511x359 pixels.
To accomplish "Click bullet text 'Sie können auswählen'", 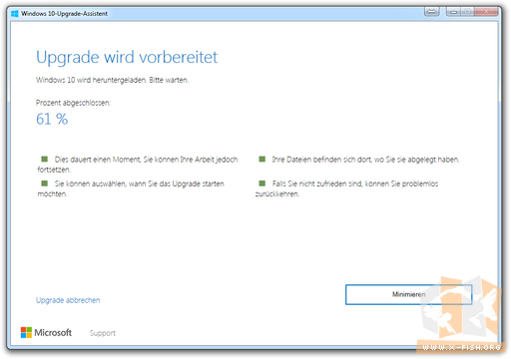I will (x=90, y=183).
